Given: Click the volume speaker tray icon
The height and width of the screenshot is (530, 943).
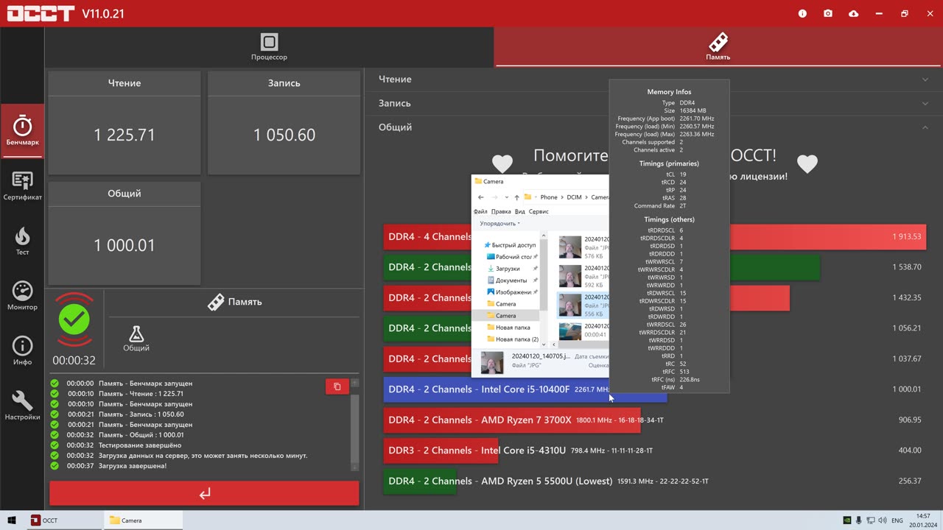Looking at the screenshot, I should (883, 520).
